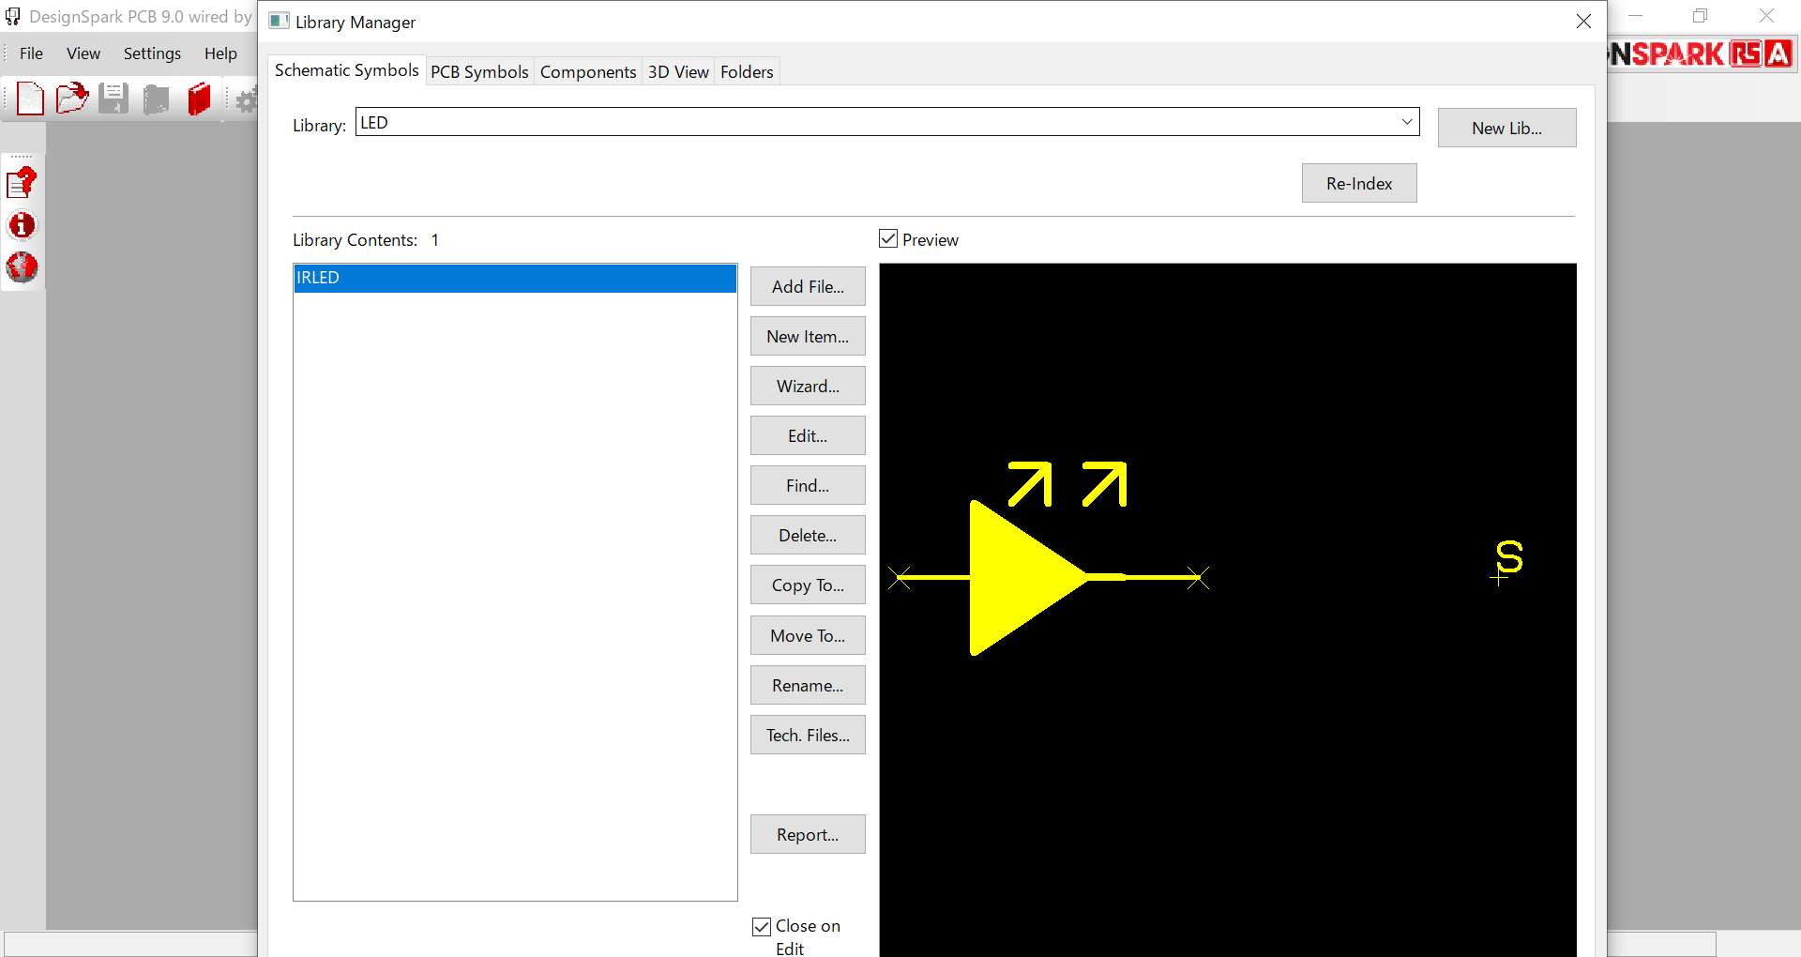
Task: Click the Edit... button
Action: pos(808,435)
